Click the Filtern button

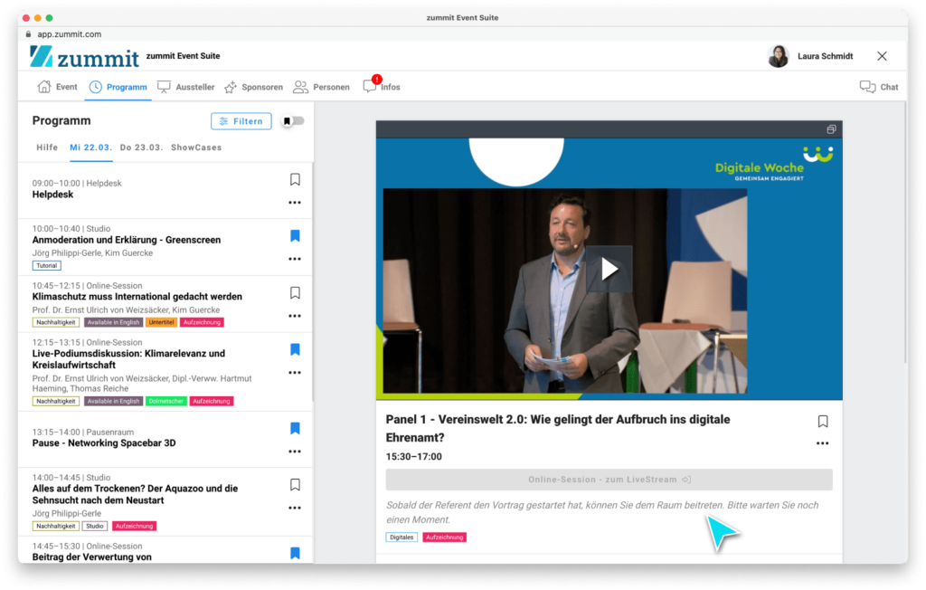(x=241, y=121)
